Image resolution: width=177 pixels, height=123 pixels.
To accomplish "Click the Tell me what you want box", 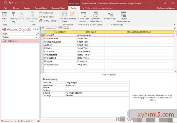I will (x=98, y=8).
